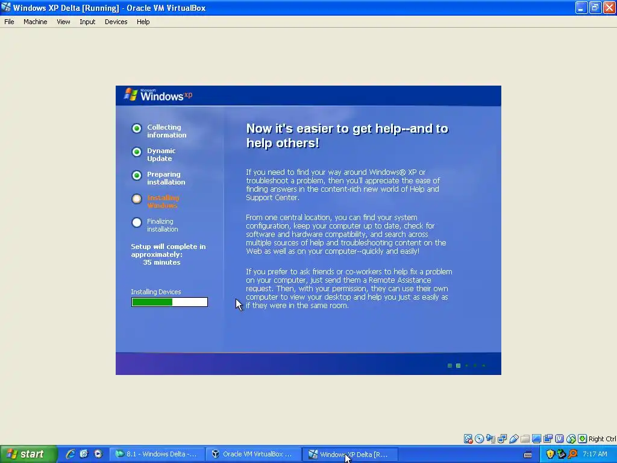Image resolution: width=617 pixels, height=463 pixels.
Task: Launch Internet Explorer from Quick Launch
Action: (70, 454)
